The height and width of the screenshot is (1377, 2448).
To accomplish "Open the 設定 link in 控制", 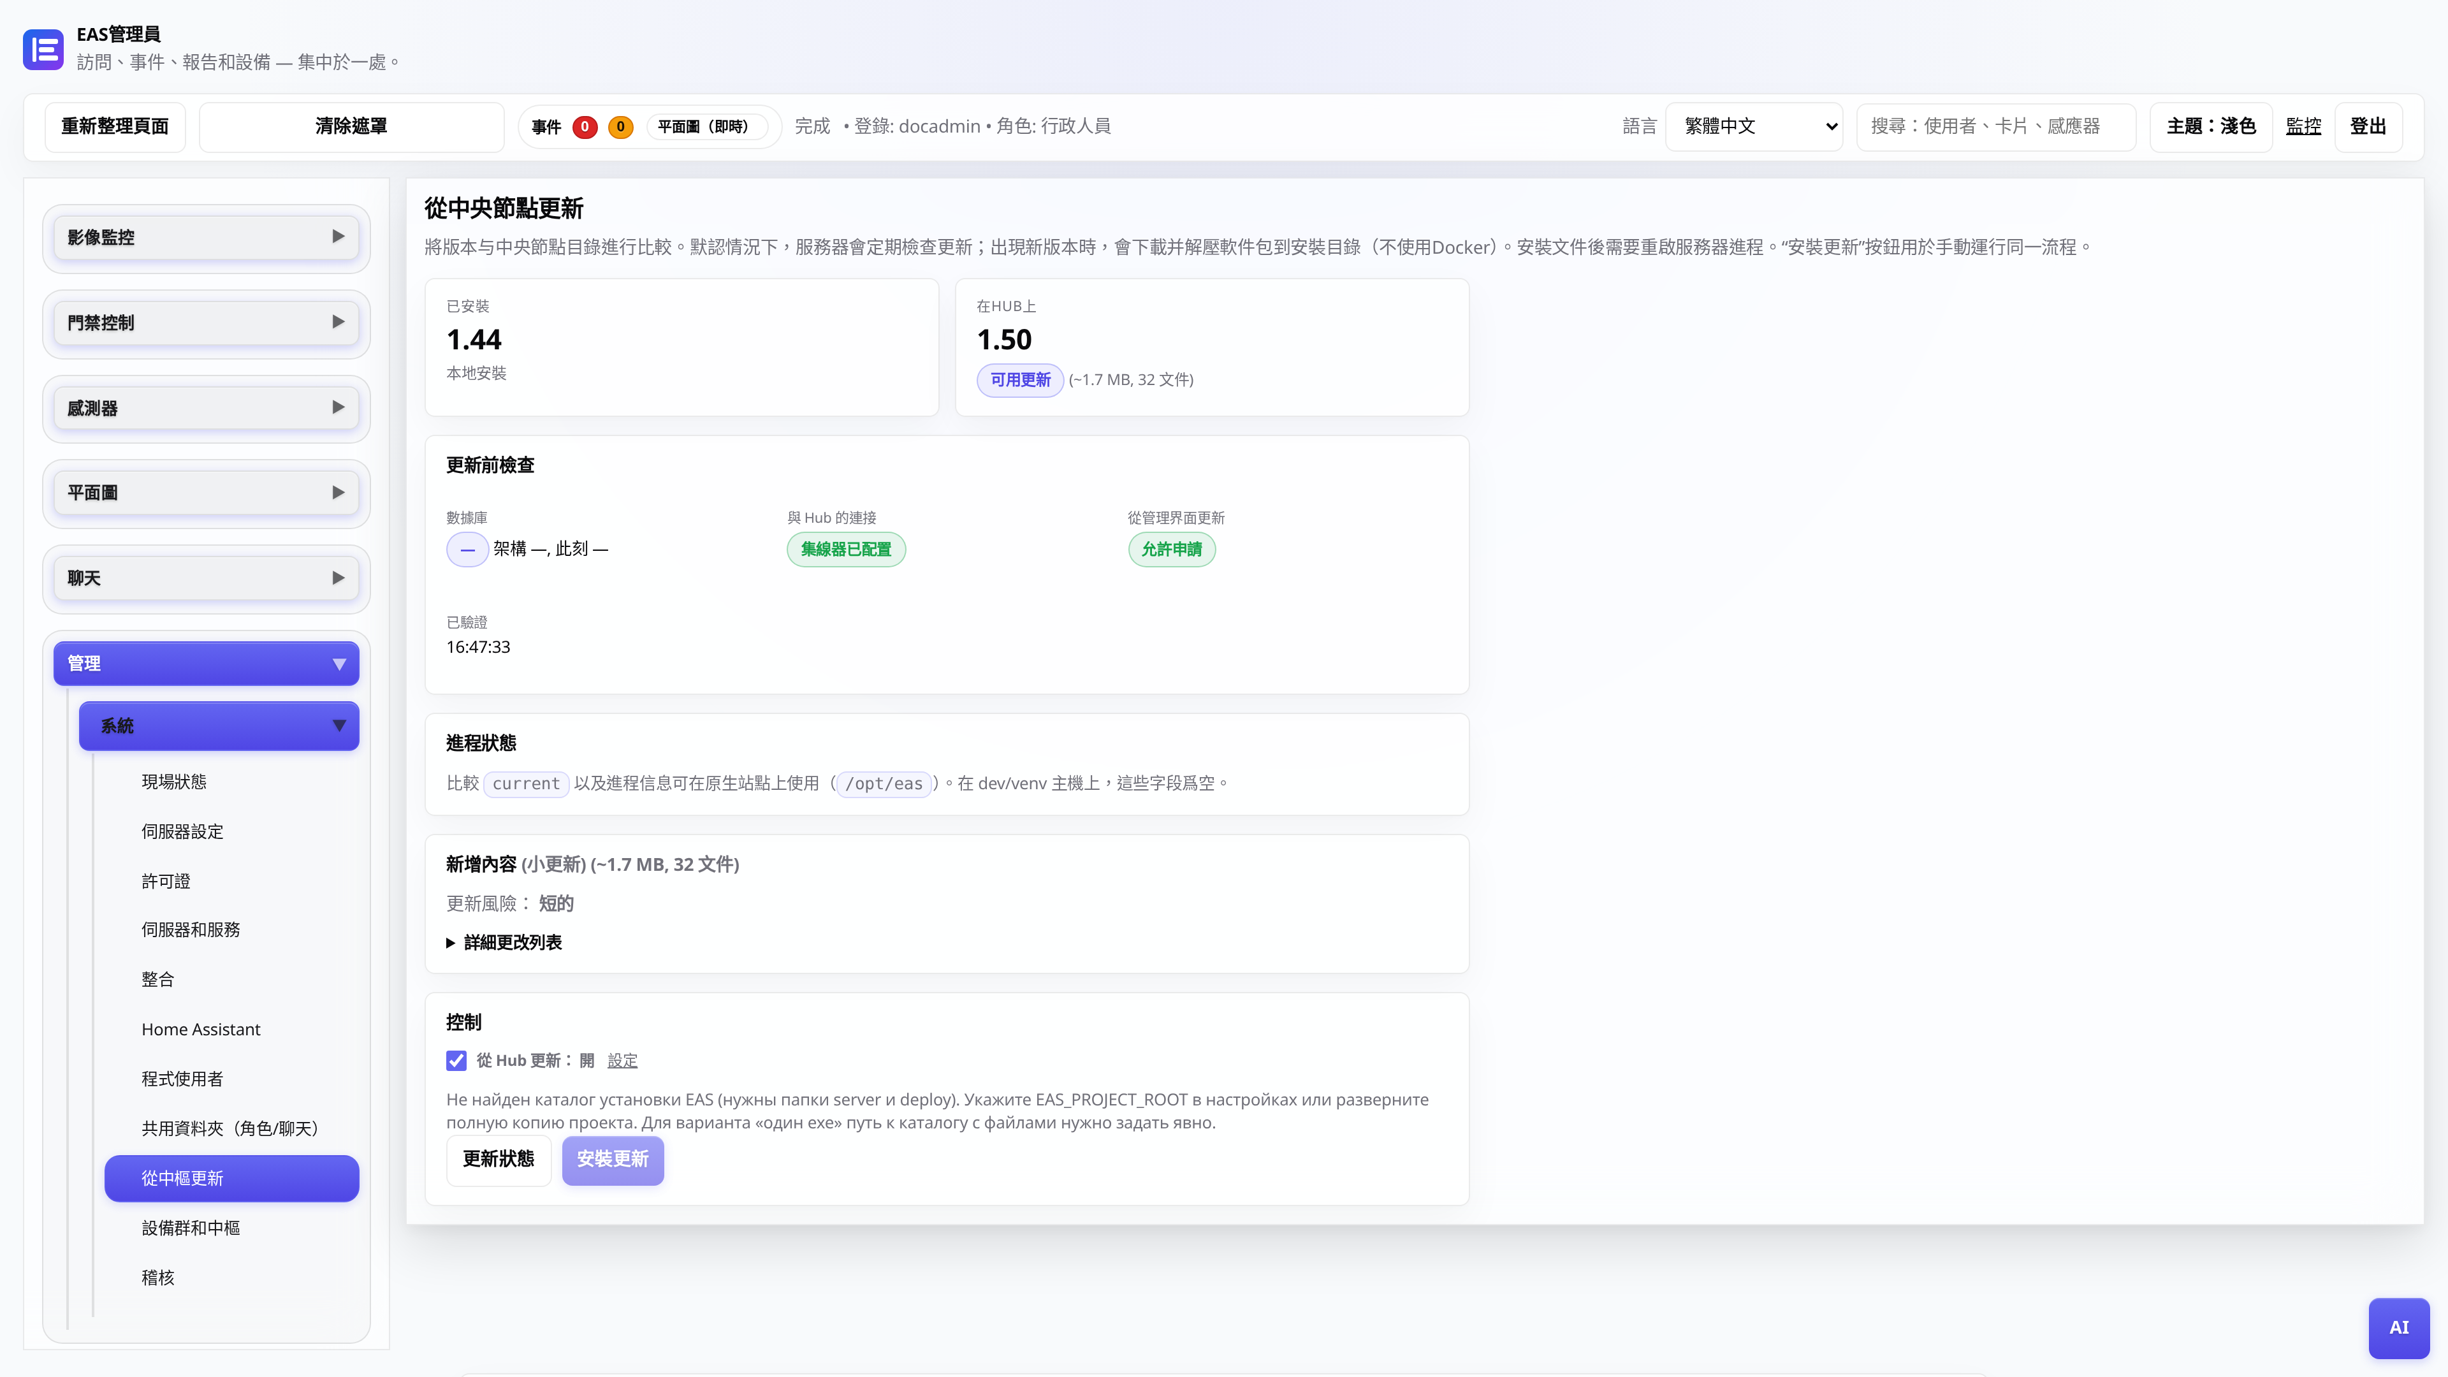I will pos(622,1061).
